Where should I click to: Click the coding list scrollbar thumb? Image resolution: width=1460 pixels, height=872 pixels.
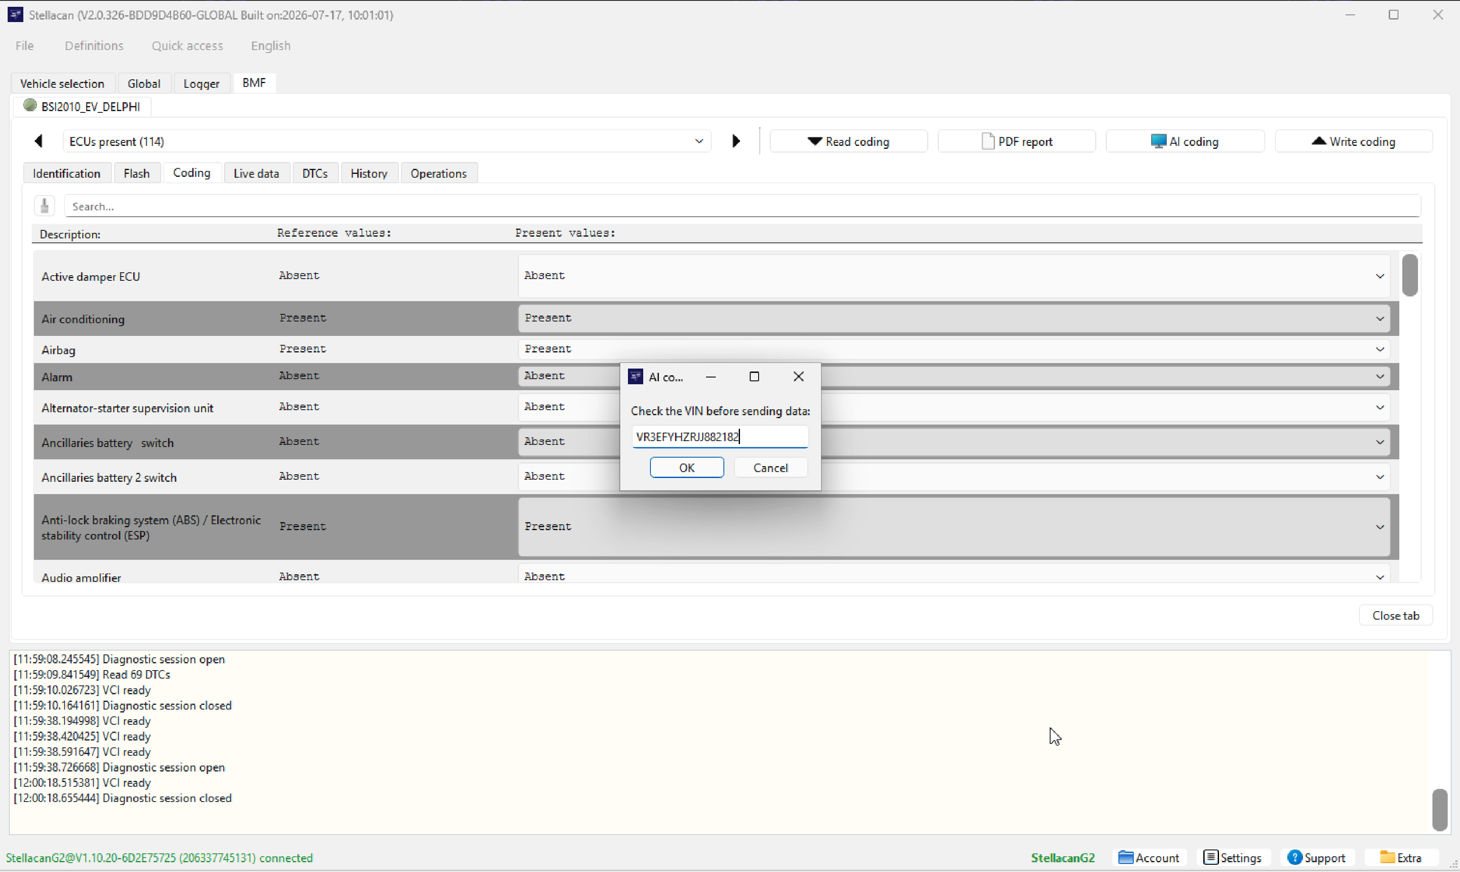point(1410,274)
